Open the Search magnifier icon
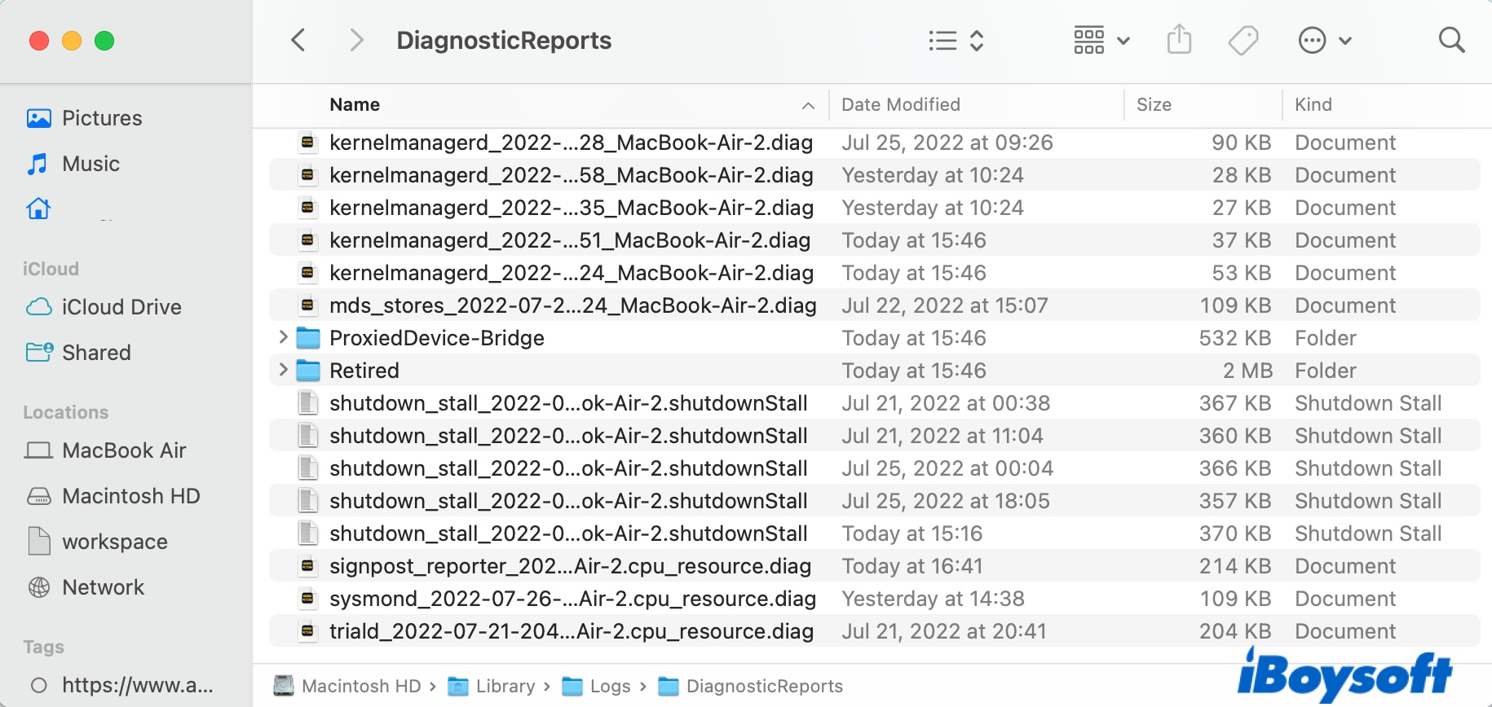Viewport: 1492px width, 707px height. click(x=1451, y=40)
